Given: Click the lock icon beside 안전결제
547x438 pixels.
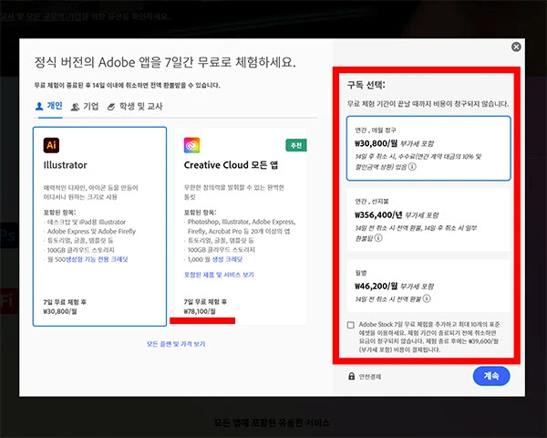Looking at the screenshot, I should point(351,376).
